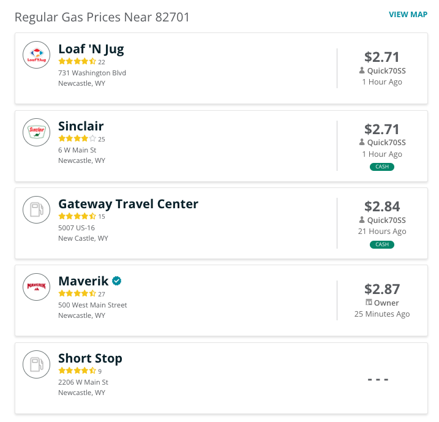Click the Short Stop star rating

77,371
